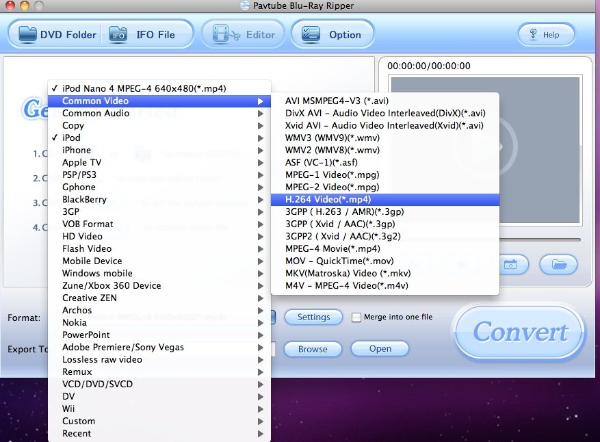Click the Settings button
The image size is (600, 442).
click(313, 317)
